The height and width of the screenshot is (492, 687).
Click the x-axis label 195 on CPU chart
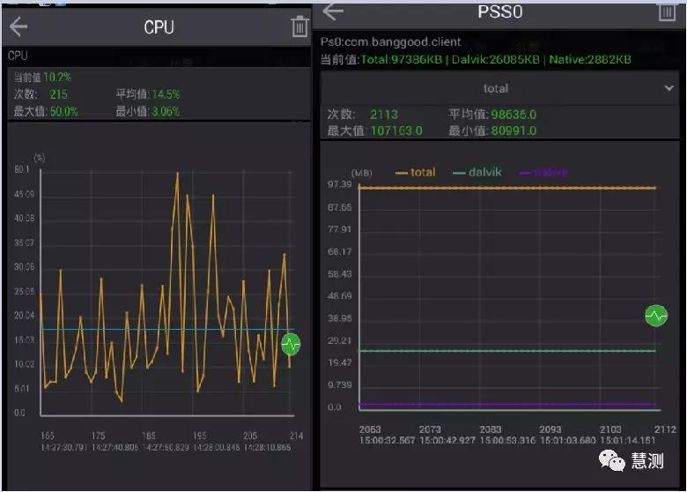[x=199, y=436]
